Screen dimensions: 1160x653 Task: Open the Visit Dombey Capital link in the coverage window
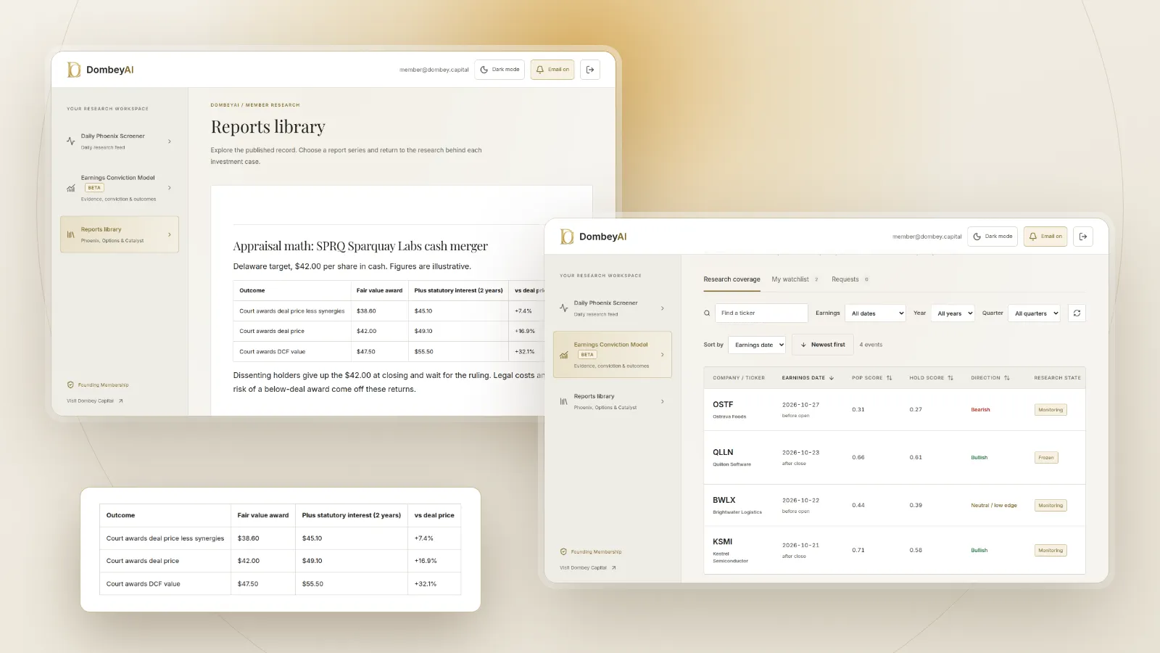pos(588,568)
